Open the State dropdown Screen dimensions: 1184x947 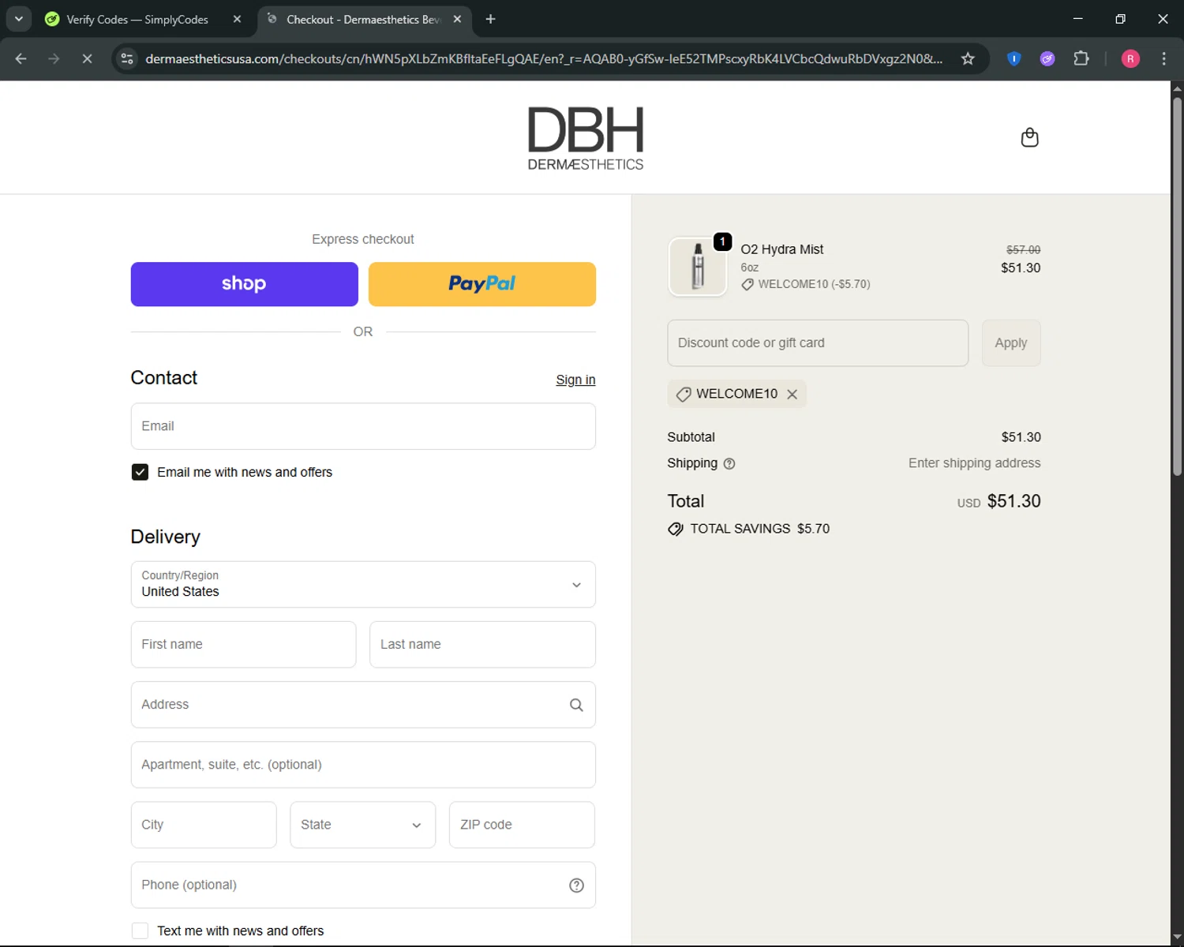click(x=362, y=825)
